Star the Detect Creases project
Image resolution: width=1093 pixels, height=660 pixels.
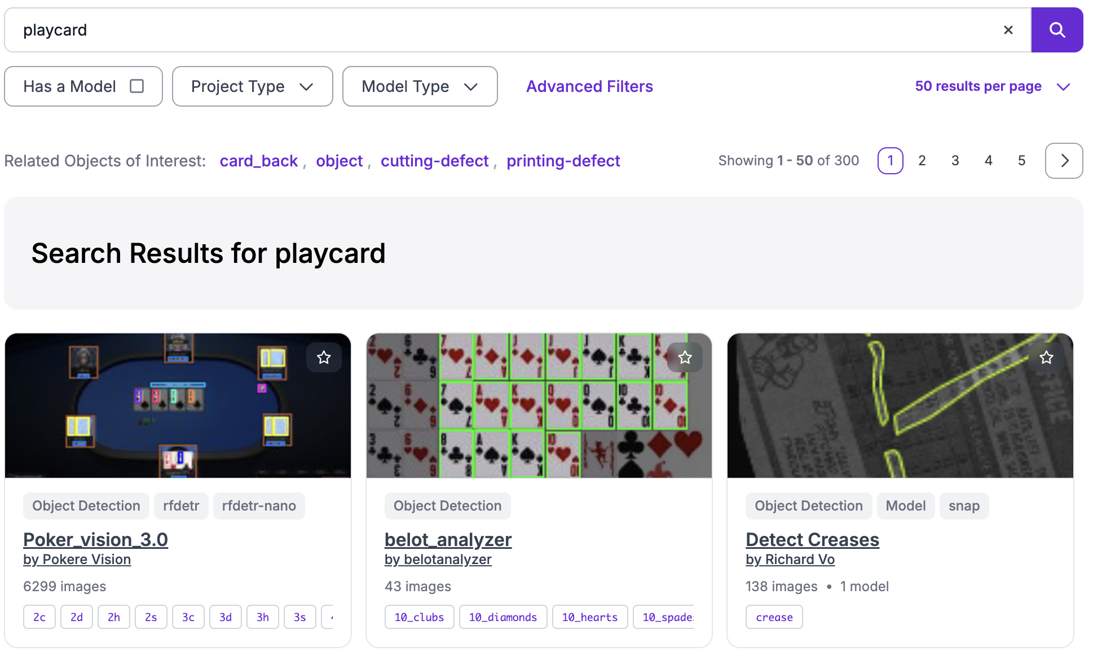tap(1046, 357)
